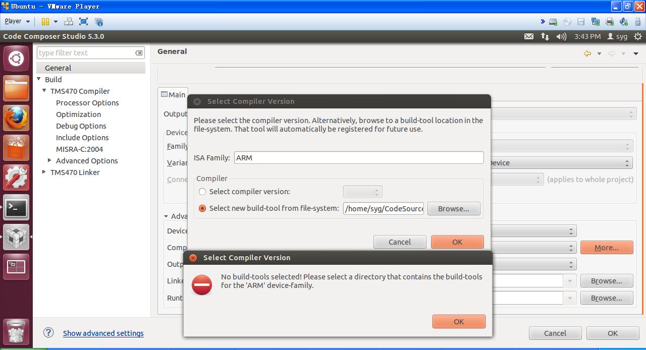The image size is (646, 350).
Task: Click the ISA Family ARM field
Action: (359, 158)
